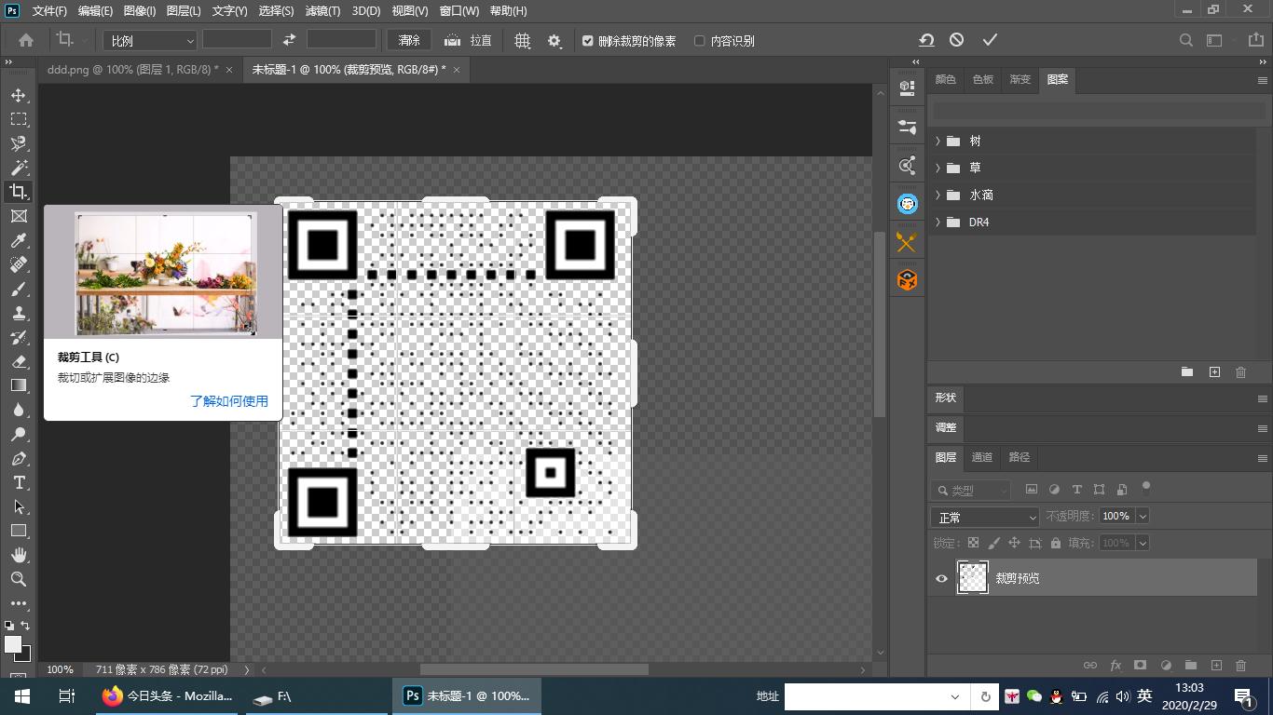This screenshot has width=1273, height=715.
Task: Reset the crop box
Action: [926, 40]
